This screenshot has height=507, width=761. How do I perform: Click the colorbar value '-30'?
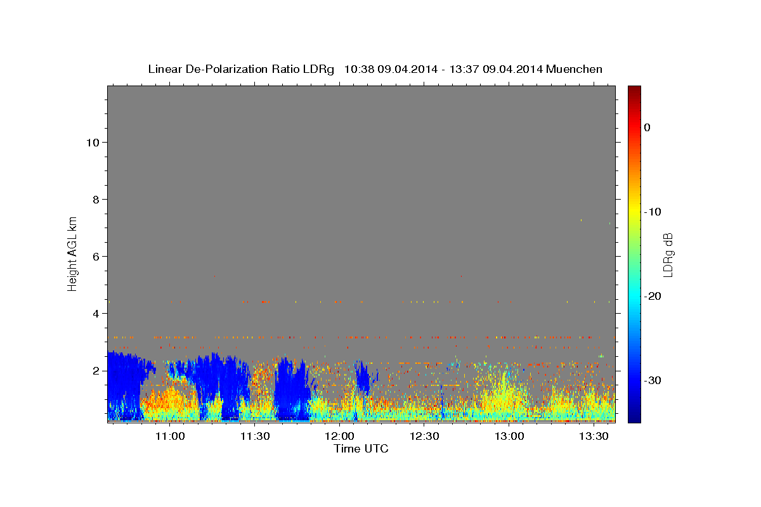tap(653, 380)
